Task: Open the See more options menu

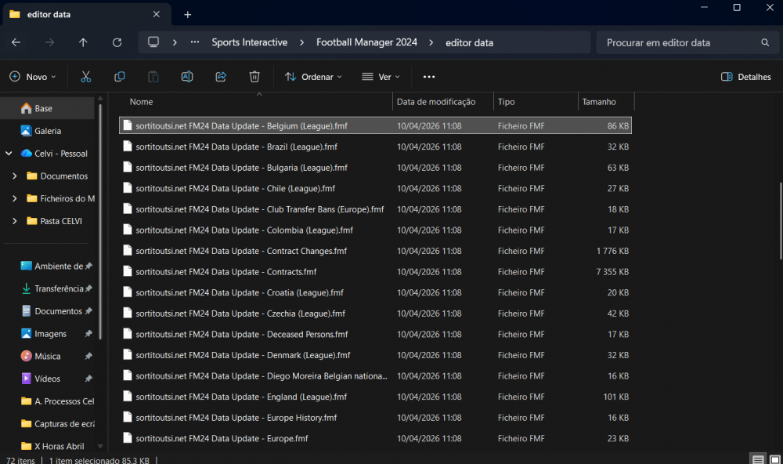Action: [x=429, y=77]
